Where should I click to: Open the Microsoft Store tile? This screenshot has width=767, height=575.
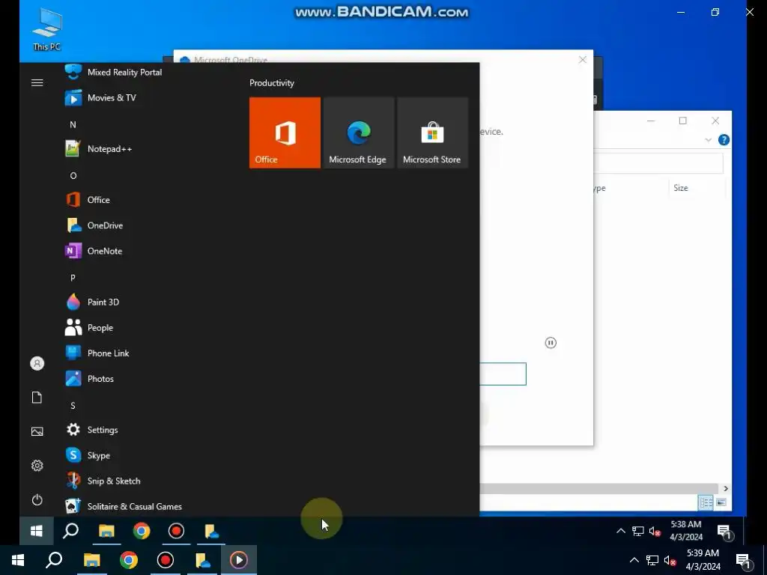[x=432, y=133]
